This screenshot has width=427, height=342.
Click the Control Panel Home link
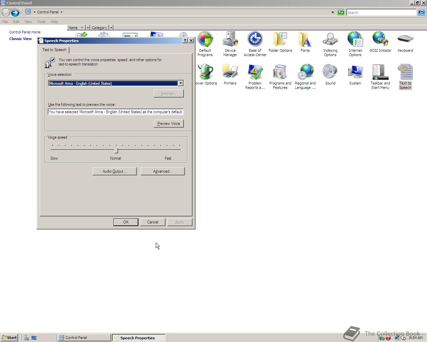coord(25,32)
